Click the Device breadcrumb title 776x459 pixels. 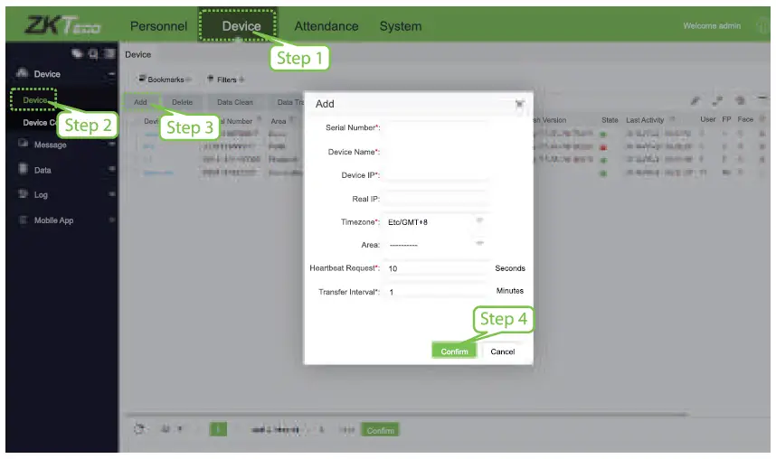tap(137, 54)
